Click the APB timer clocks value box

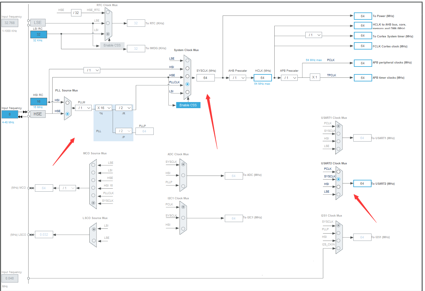(x=363, y=78)
